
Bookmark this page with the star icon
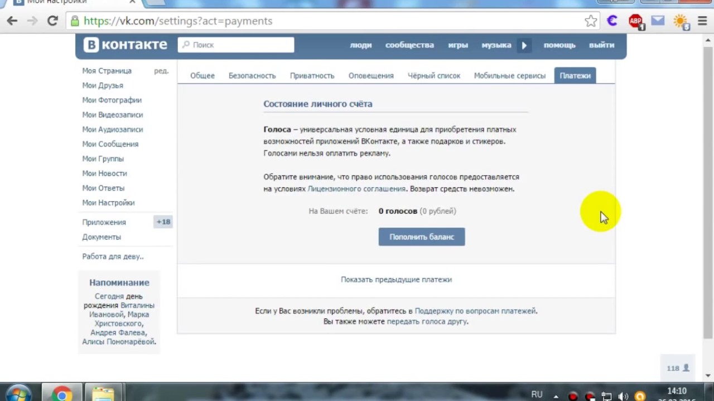pos(591,21)
